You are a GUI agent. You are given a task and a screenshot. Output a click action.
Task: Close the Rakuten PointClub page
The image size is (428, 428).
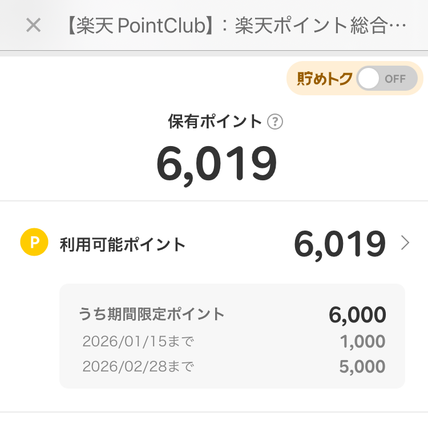pyautogui.click(x=34, y=25)
